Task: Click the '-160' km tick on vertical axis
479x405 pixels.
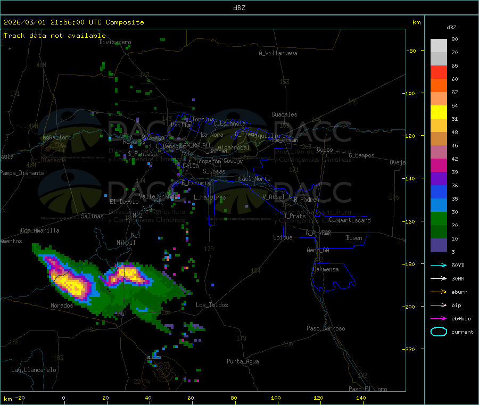Action: pyautogui.click(x=410, y=221)
